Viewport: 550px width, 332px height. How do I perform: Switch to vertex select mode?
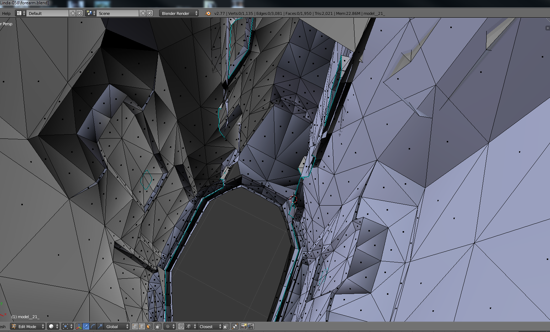(x=135, y=326)
